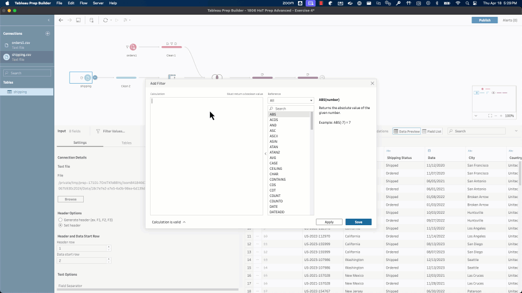Viewport: 522px width, 293px height.
Task: Click the Header row stepper
Action: [109, 248]
